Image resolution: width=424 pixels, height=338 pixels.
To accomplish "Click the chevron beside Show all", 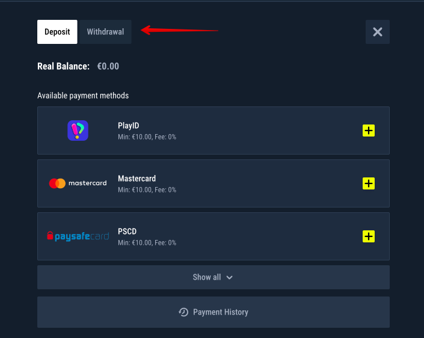I will (229, 277).
